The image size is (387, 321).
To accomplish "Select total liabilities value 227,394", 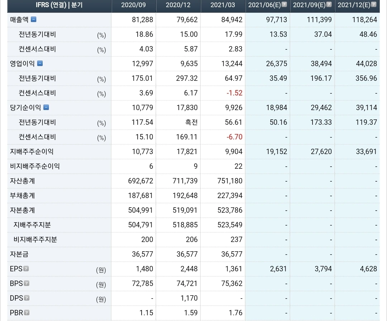I will [230, 196].
